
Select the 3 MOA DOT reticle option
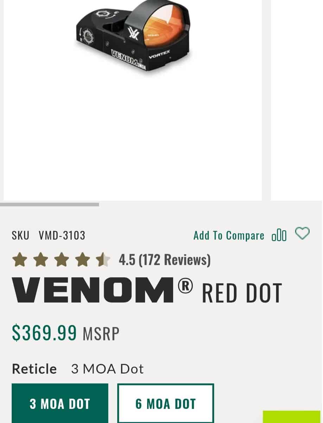tap(60, 404)
